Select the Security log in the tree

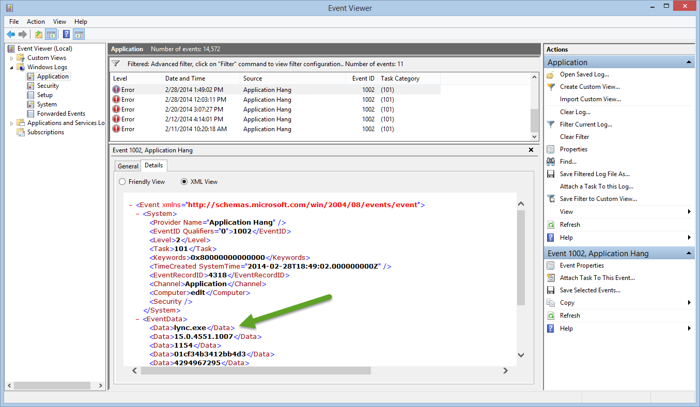coord(48,86)
